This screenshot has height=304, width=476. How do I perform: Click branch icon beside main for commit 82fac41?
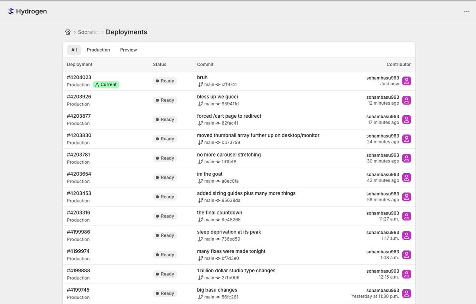(200, 123)
